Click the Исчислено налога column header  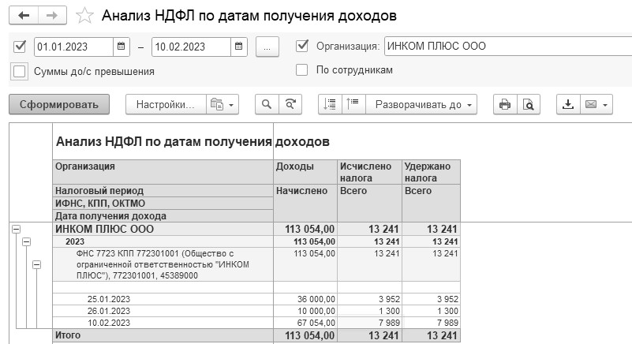point(369,172)
